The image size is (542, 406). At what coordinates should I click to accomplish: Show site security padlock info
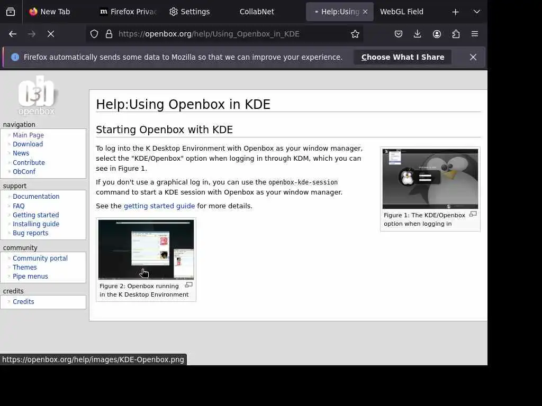tap(109, 34)
